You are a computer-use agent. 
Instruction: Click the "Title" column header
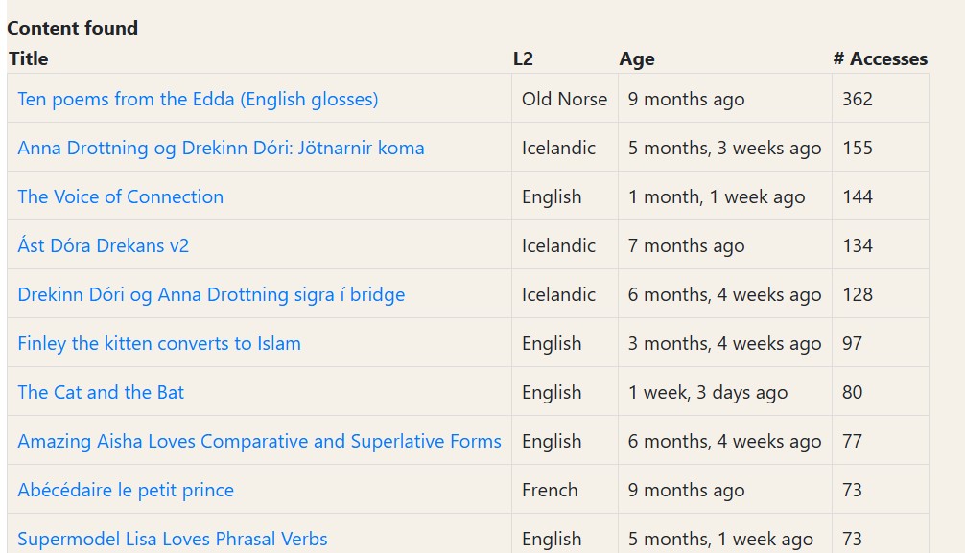click(x=29, y=58)
